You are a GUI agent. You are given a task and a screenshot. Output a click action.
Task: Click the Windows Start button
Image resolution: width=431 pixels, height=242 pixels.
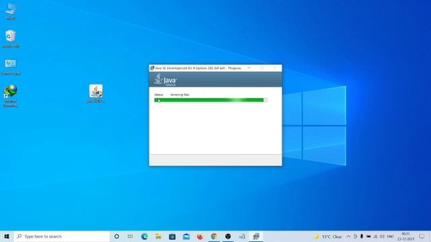pos(7,236)
